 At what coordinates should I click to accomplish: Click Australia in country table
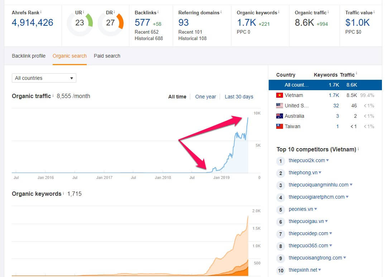tap(294, 116)
